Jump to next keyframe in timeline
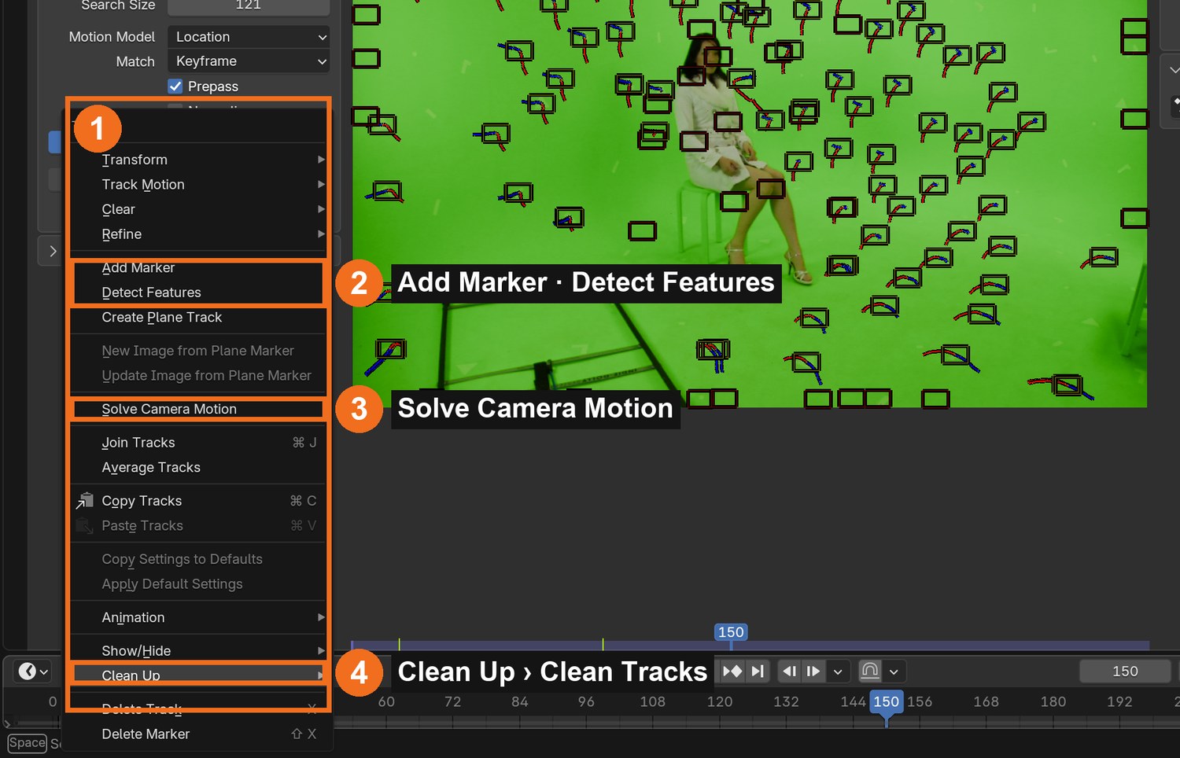Screen dimensions: 1180x758 [732, 671]
